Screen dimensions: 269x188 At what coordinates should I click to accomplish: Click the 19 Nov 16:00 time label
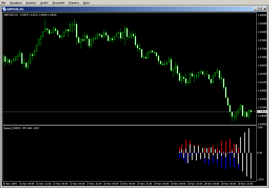(x=195, y=184)
